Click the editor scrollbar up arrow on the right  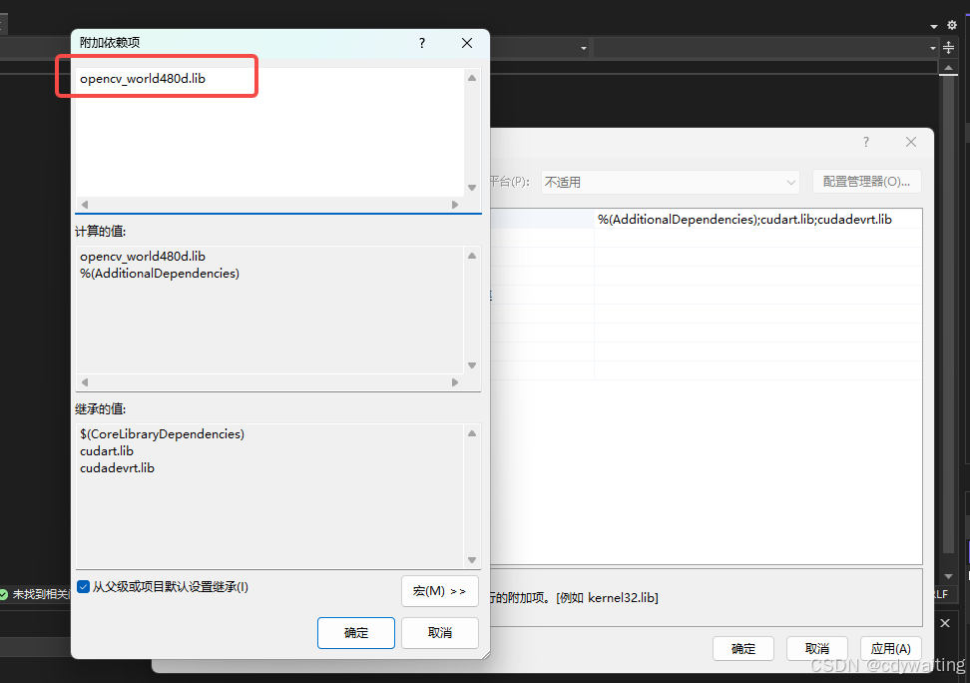tap(948, 67)
